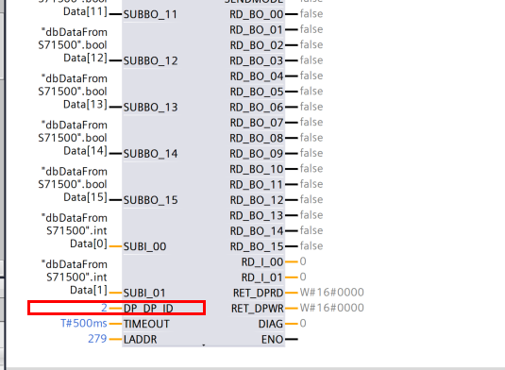
Task: Select the false value beside RD_BO_12
Action: (311, 199)
